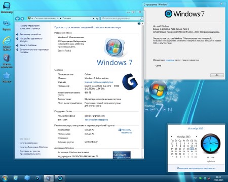The width and height of the screenshot is (228, 182).
Task: Open the Recycle Bin desktop icon
Action: click(x=7, y=25)
